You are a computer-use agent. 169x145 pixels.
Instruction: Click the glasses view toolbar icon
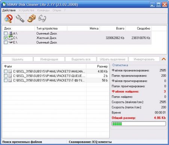point(42,19)
